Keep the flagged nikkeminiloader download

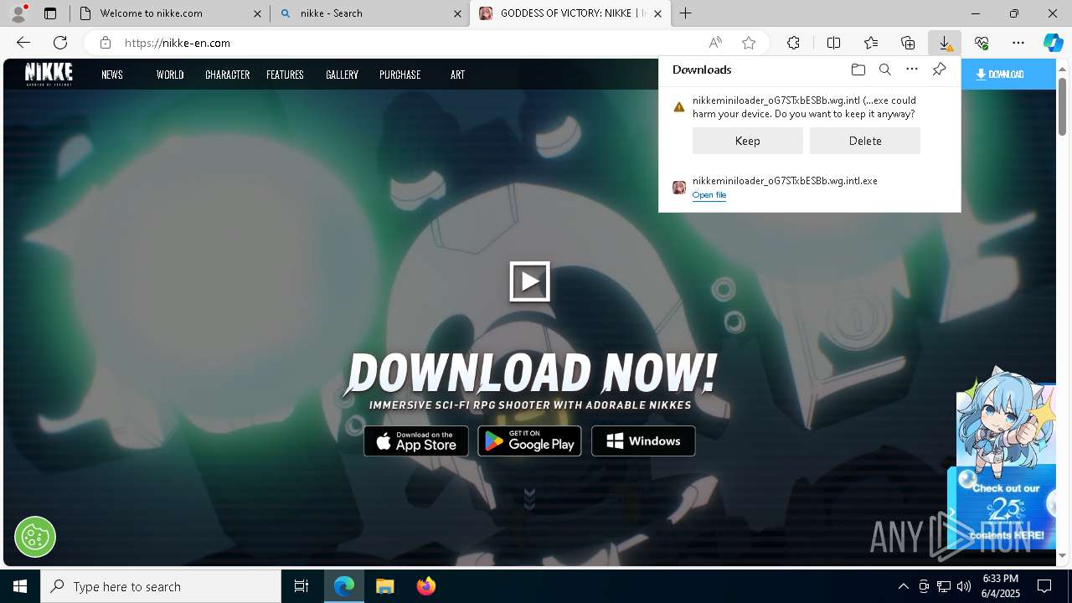(x=747, y=141)
